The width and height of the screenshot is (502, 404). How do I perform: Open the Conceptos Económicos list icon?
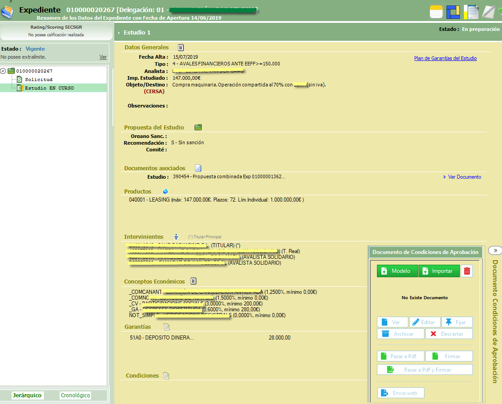click(193, 281)
